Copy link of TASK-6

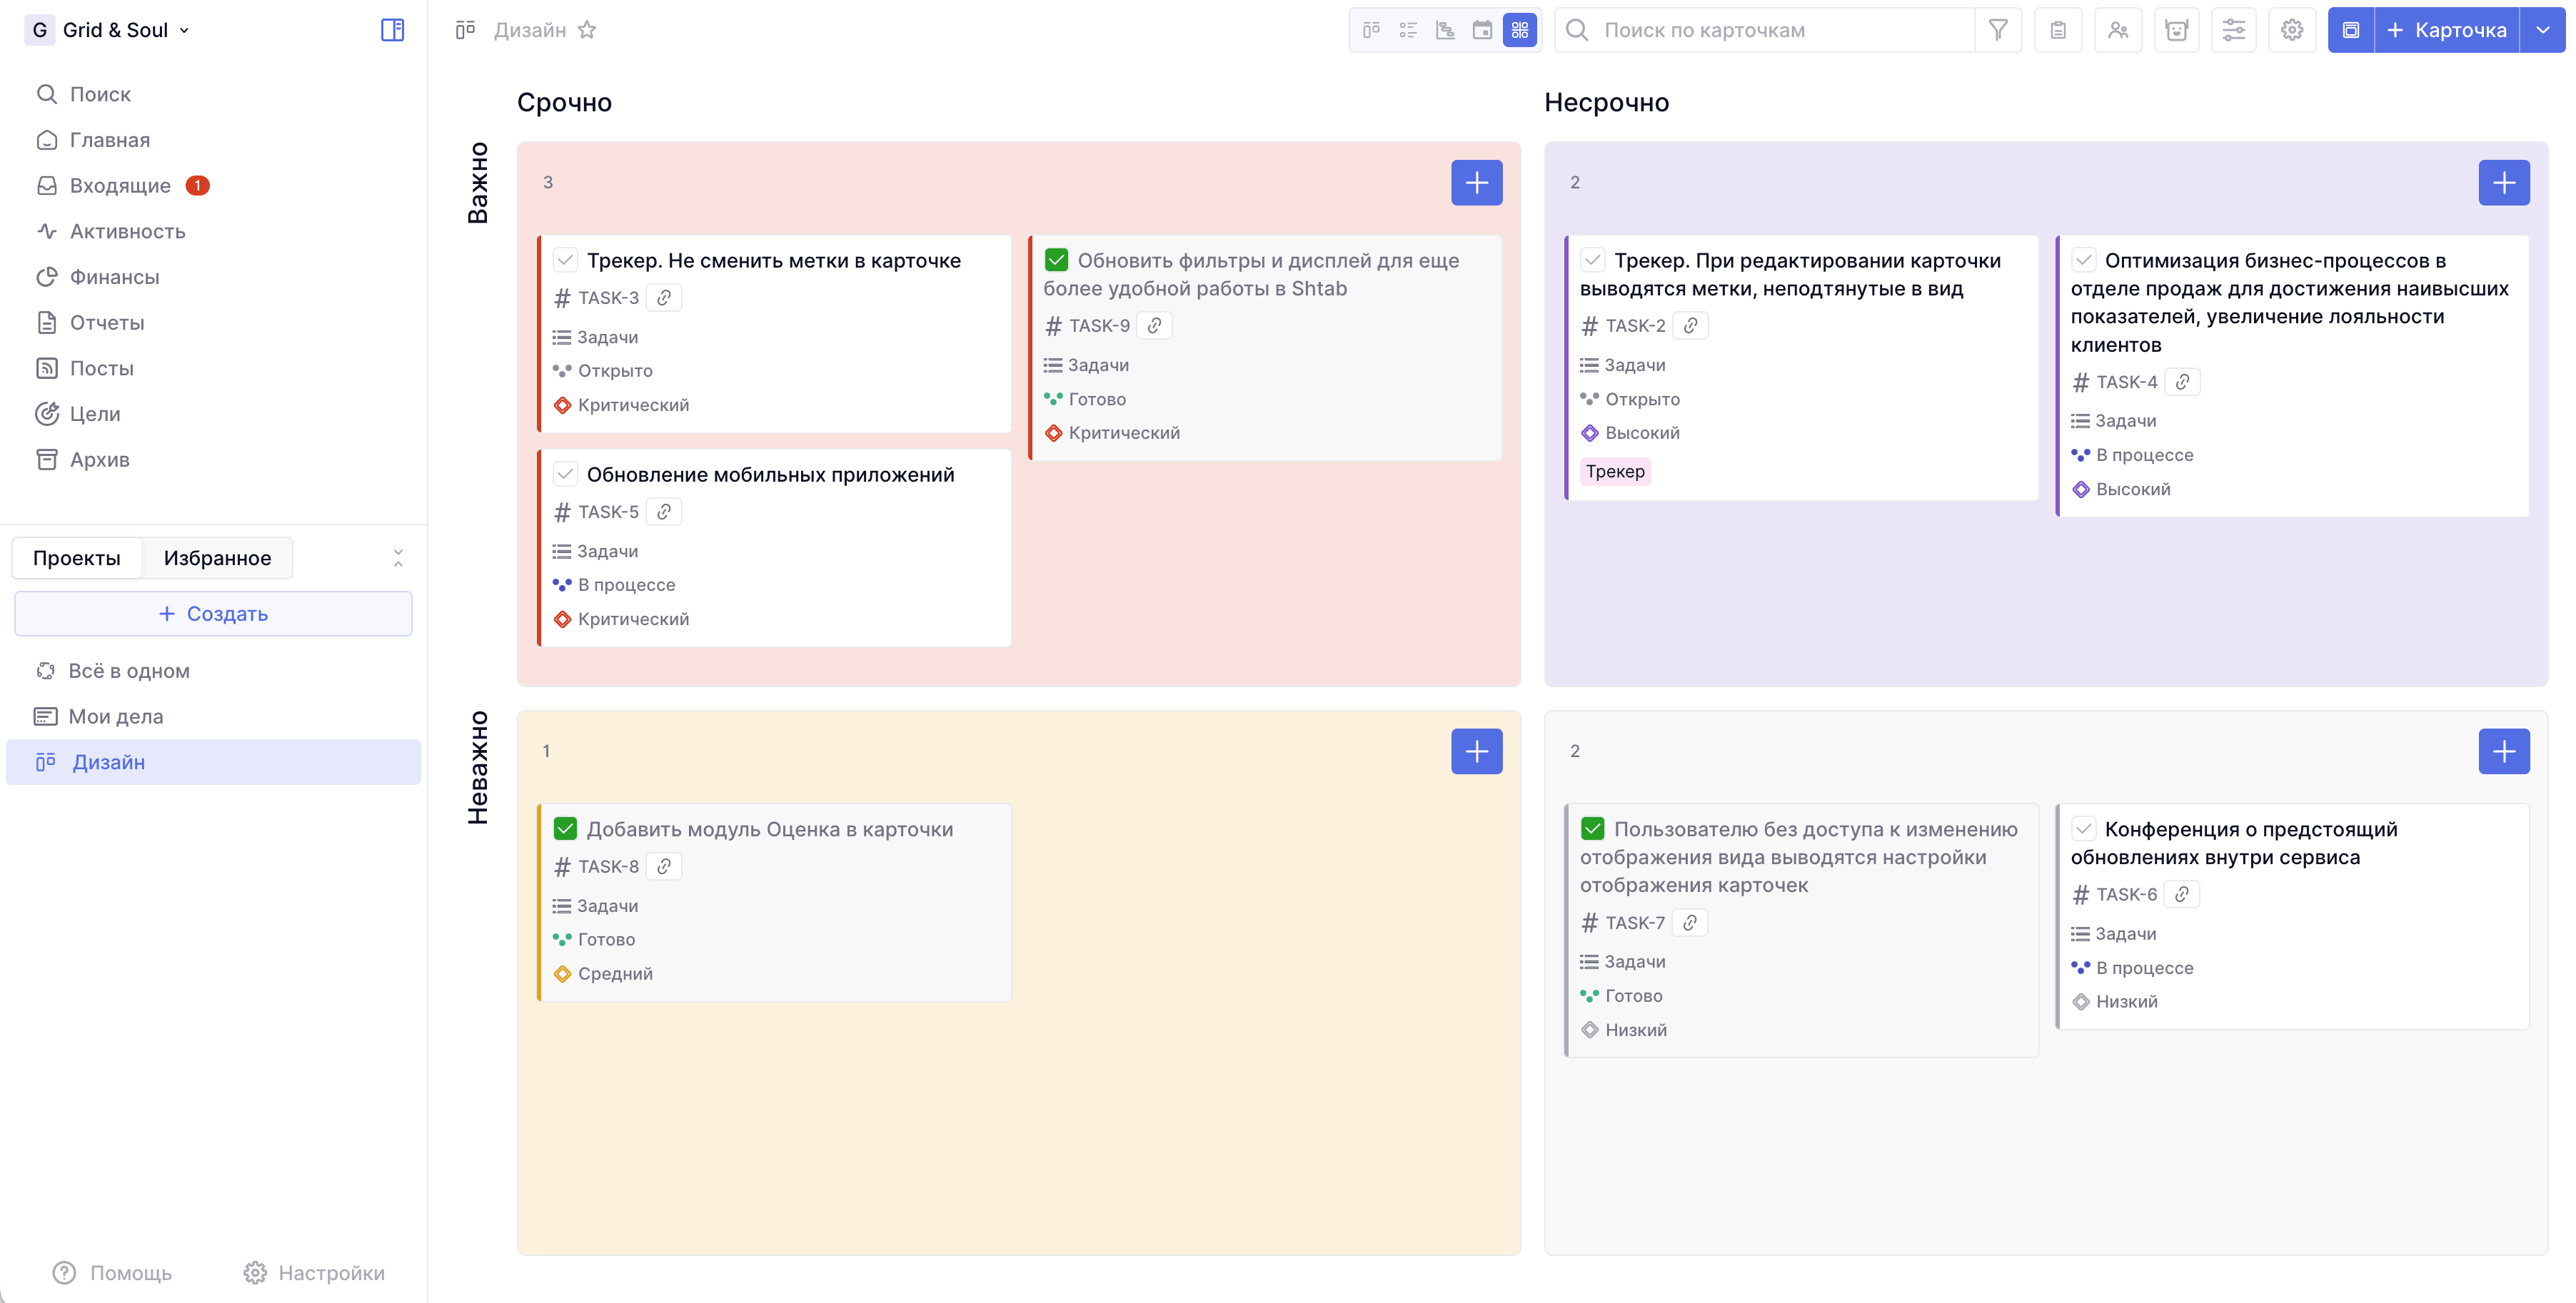[2182, 894]
